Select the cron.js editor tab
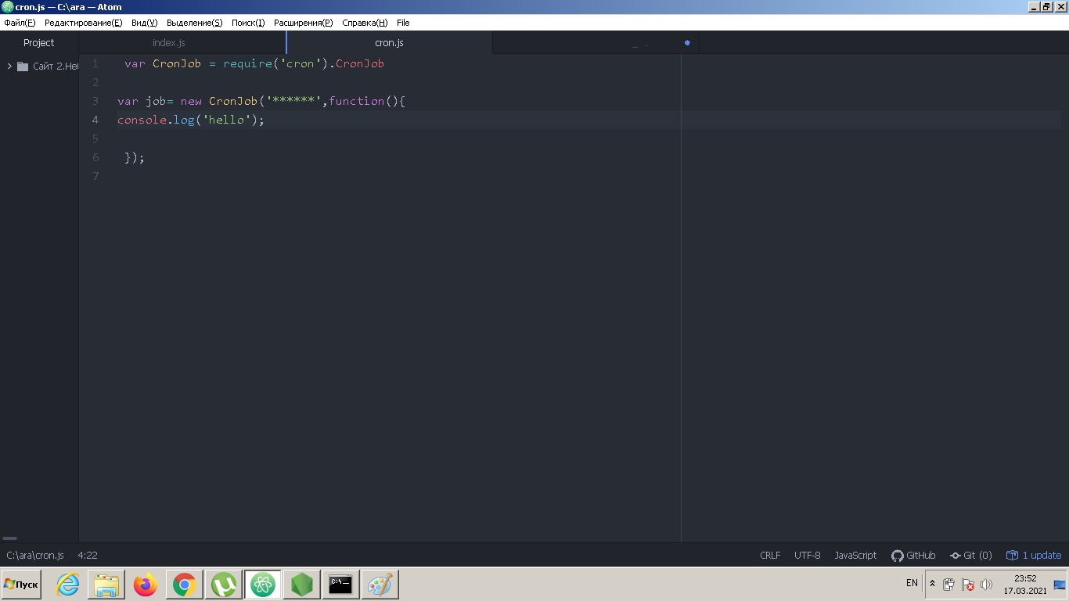This screenshot has width=1069, height=601. tap(389, 43)
